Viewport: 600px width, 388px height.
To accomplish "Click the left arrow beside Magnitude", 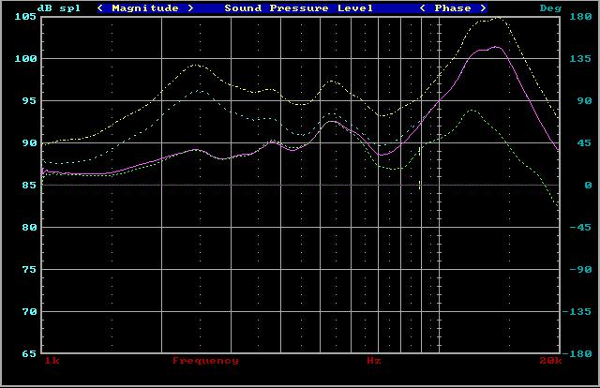I will pyautogui.click(x=100, y=8).
